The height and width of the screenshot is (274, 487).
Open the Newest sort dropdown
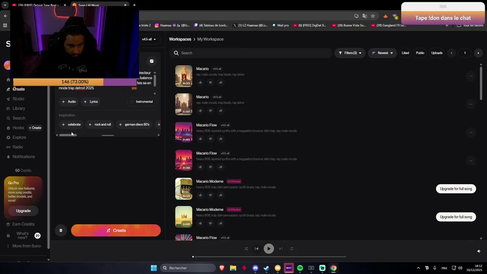click(382, 53)
